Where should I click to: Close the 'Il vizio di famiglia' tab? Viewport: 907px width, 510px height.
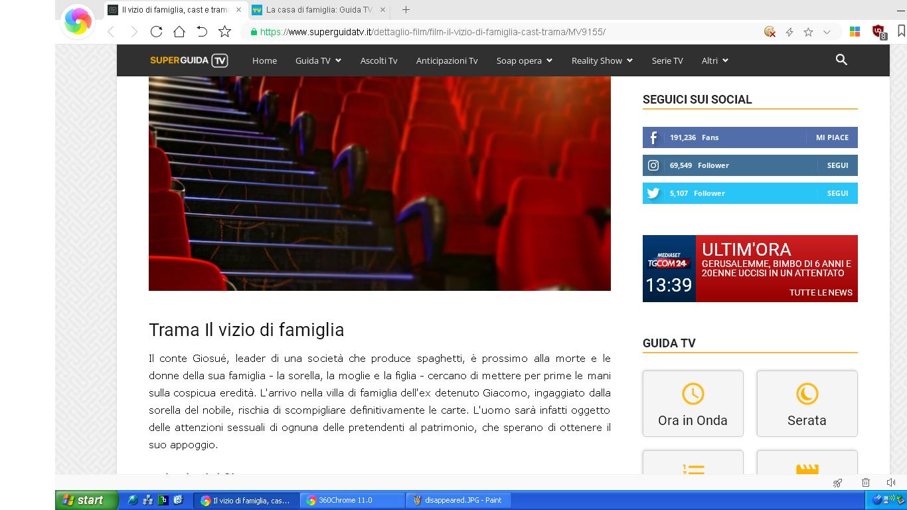[x=238, y=10]
